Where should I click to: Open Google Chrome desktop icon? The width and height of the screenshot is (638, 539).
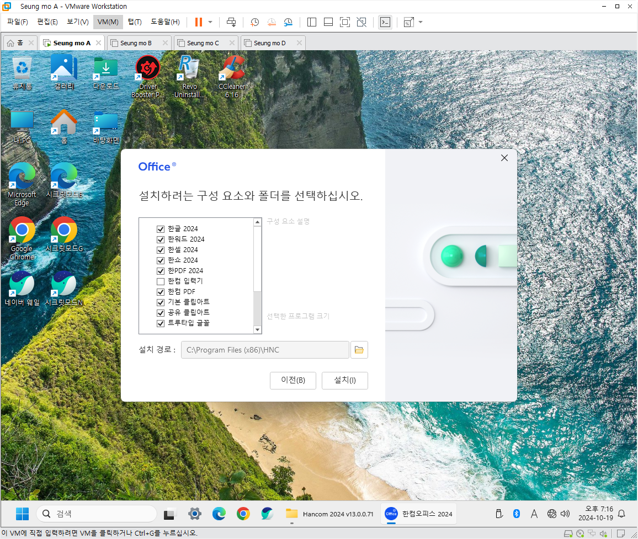[x=22, y=239]
